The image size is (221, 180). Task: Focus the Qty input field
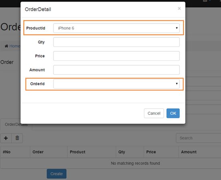[116, 42]
